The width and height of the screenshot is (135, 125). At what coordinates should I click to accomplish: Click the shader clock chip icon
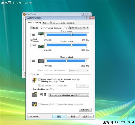[x=41, y=46]
